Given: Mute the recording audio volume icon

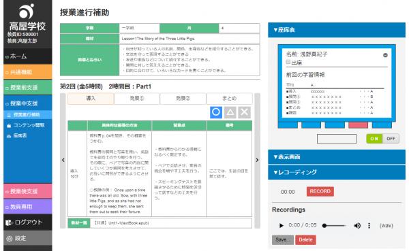Looking at the screenshot, I should pos(357,225).
